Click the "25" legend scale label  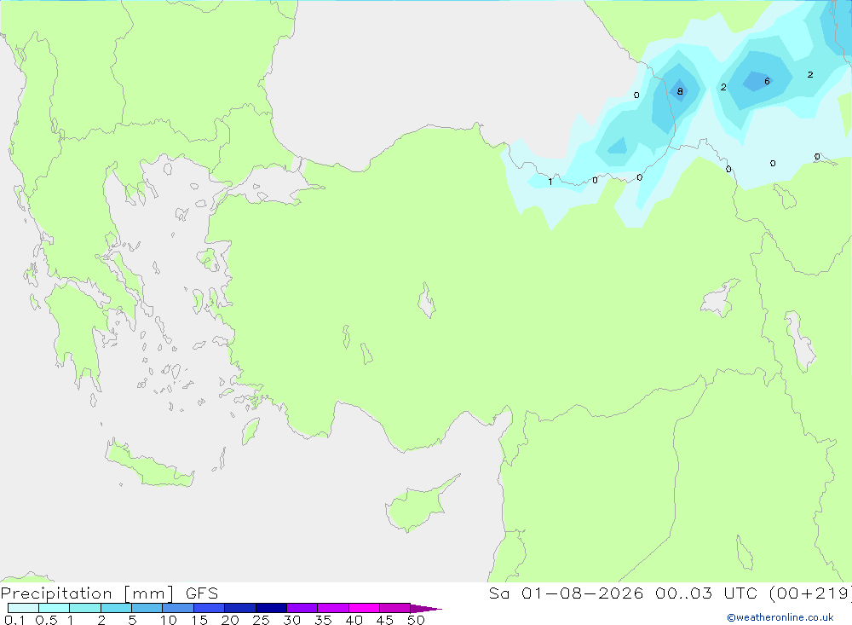[262, 620]
